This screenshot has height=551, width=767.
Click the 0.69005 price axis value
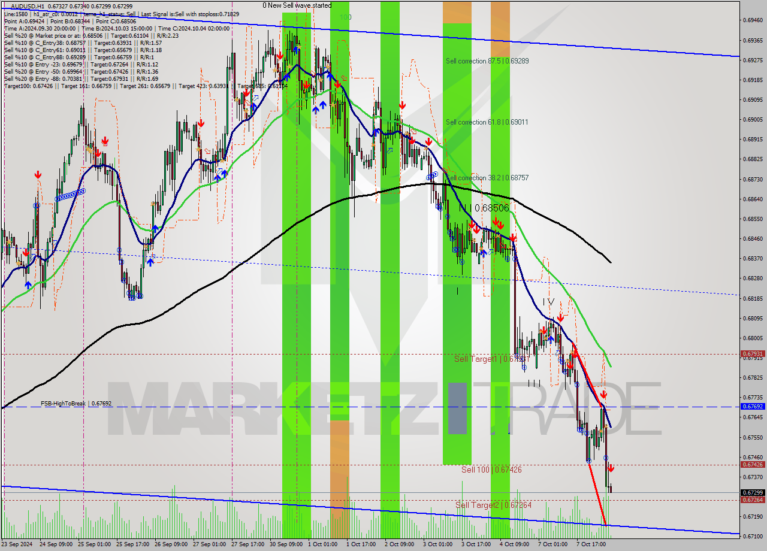pos(753,119)
